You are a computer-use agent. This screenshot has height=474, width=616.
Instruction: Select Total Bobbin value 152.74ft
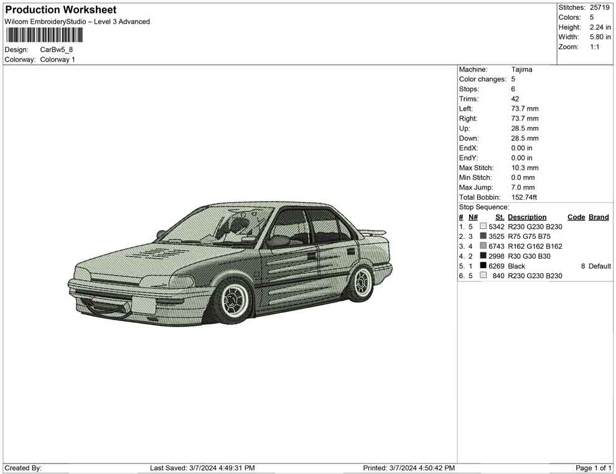[x=524, y=197]
